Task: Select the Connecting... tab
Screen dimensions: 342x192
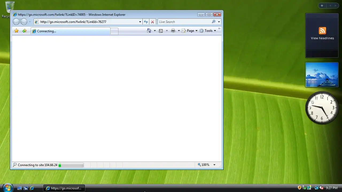Action: point(71,31)
